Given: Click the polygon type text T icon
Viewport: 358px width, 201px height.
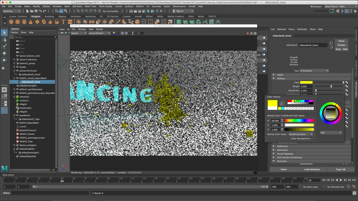Looking at the screenshot, I should [63, 22].
